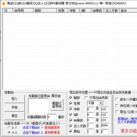The width and height of the screenshot is (137, 137).
Task: Click the 性别 column header
Action: (x=62, y=11)
